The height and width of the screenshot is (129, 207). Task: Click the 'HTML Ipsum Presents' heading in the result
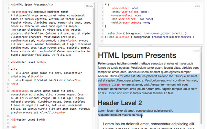[x=137, y=55]
